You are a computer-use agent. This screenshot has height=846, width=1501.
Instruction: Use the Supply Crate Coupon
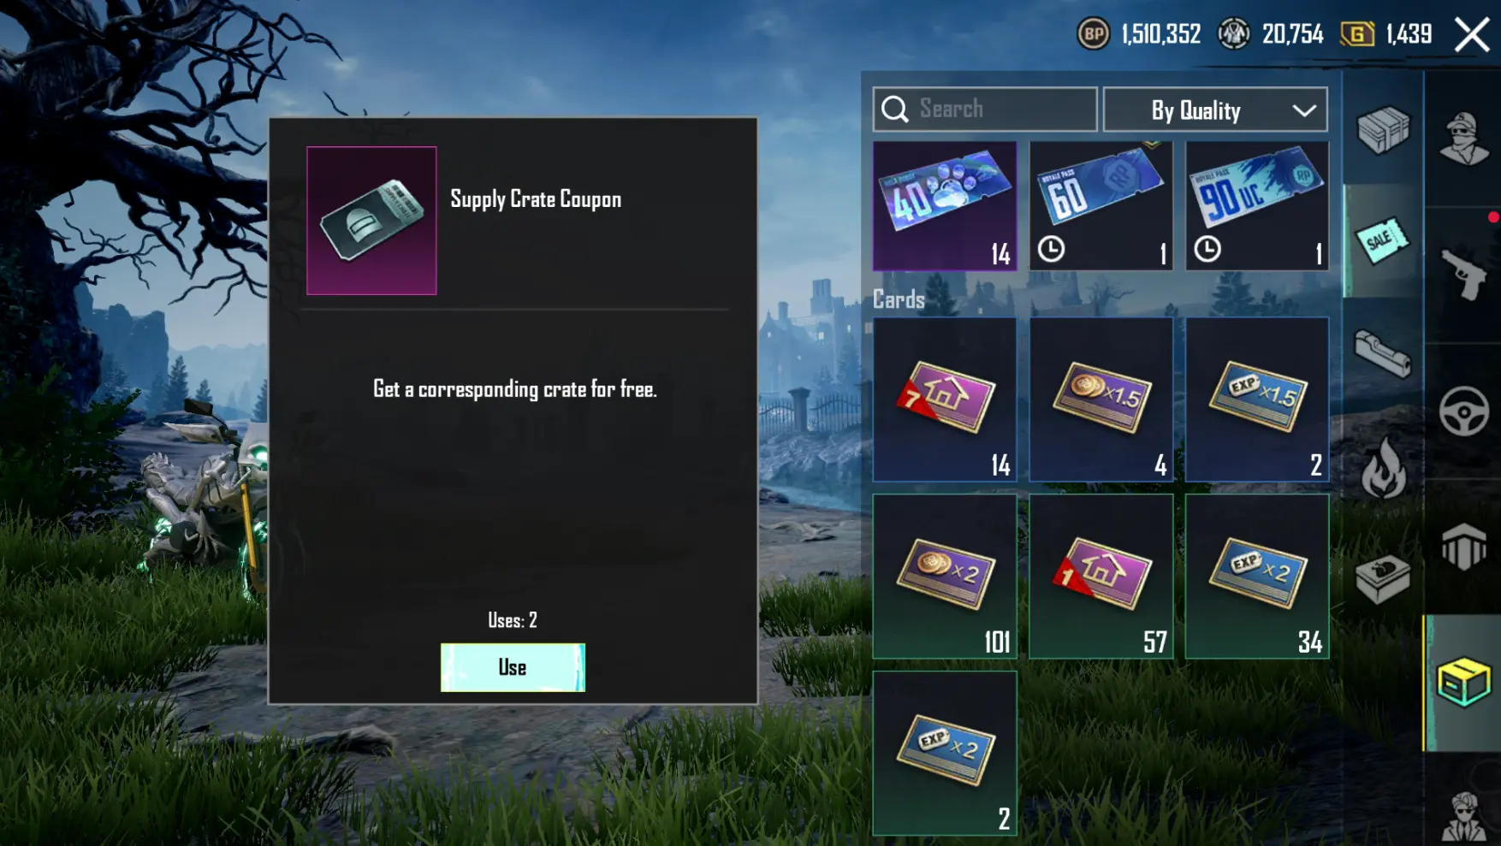coord(513,667)
